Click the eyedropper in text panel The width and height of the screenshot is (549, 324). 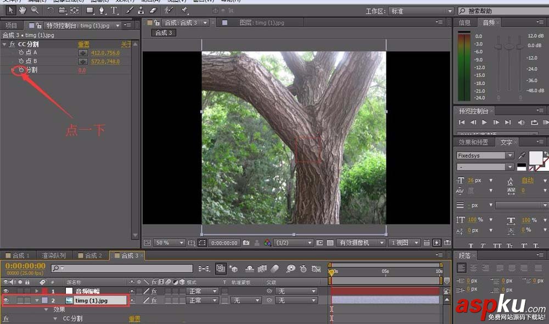pyautogui.click(x=522, y=155)
